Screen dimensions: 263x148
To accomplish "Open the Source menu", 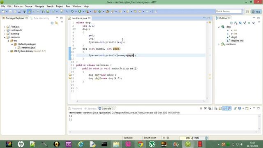I will pyautogui.click(x=29, y=7).
